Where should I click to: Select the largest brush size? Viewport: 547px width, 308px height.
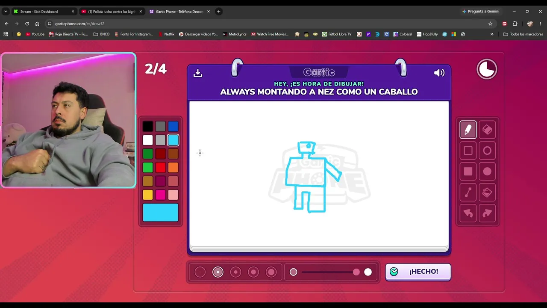(271, 272)
